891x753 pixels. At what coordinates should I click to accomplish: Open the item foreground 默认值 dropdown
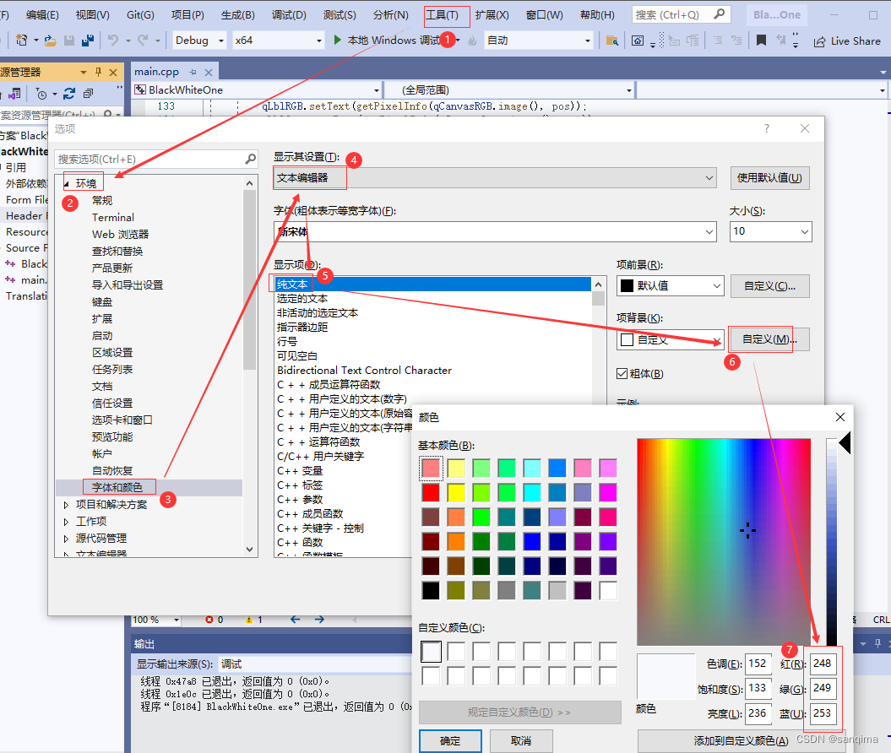tap(717, 285)
